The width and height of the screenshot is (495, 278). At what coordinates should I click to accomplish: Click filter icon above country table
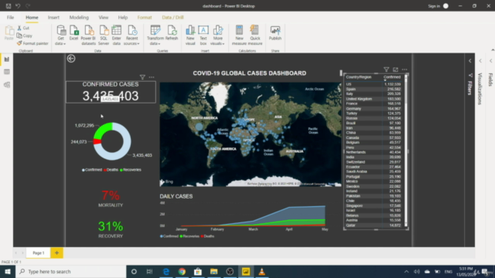click(x=386, y=69)
